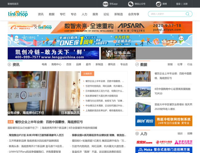Select the 培训 tab in 人力 section
The width and height of the screenshot is (200, 153).
coord(180,133)
